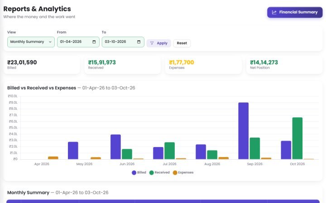326x203 pixels.
Task: Click the Sep 2026 Received bar
Action: coord(254,148)
